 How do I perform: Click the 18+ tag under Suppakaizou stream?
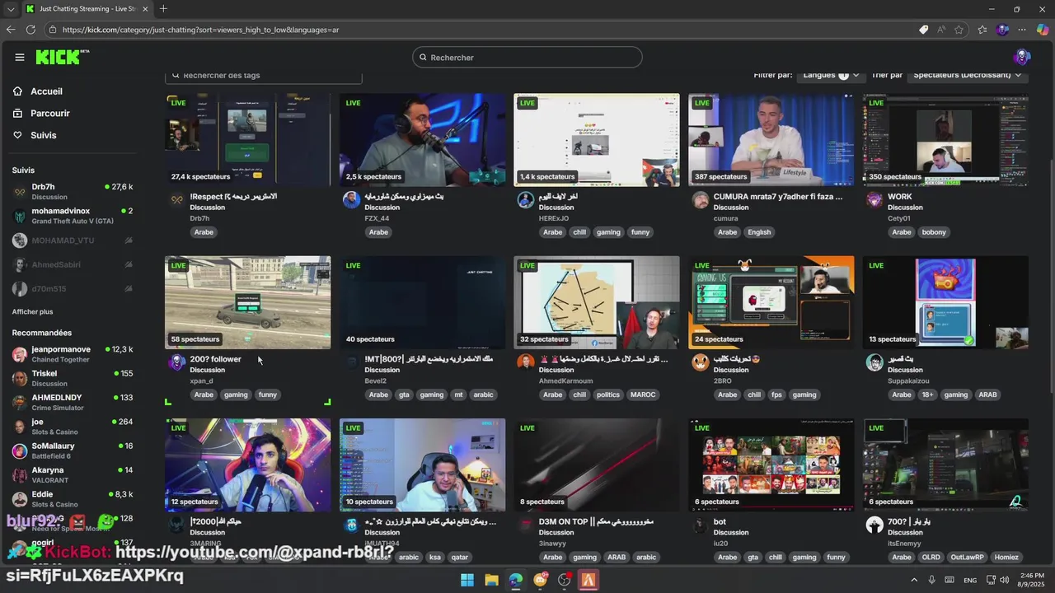(927, 395)
